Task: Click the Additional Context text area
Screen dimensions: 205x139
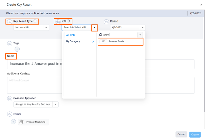Action: click(x=101, y=85)
